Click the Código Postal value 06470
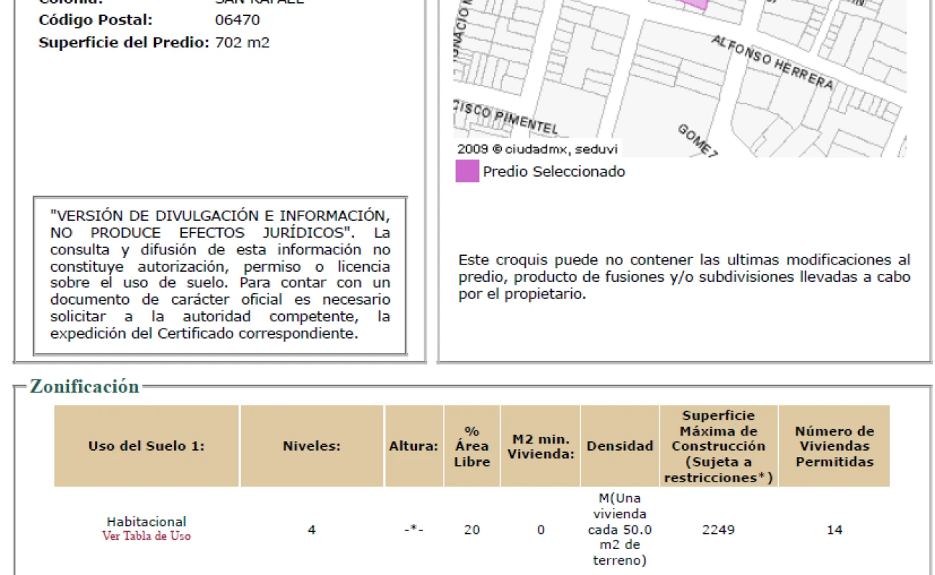The width and height of the screenshot is (935, 575). pos(237,20)
